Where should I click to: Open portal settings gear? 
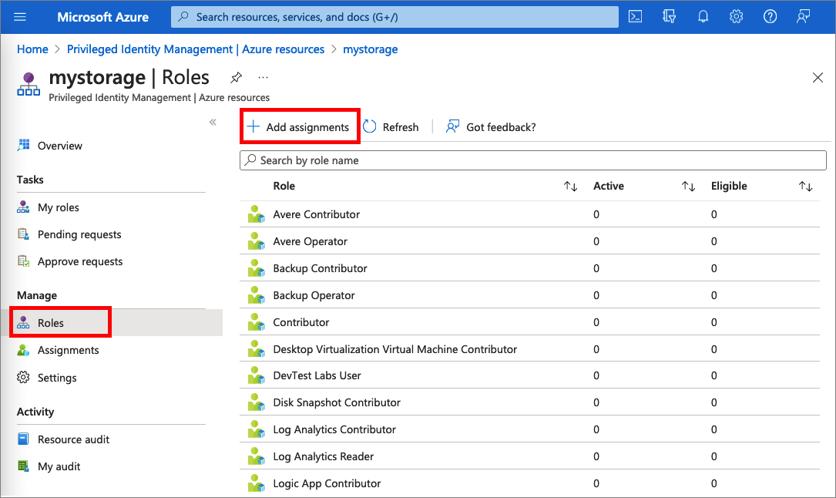point(736,17)
